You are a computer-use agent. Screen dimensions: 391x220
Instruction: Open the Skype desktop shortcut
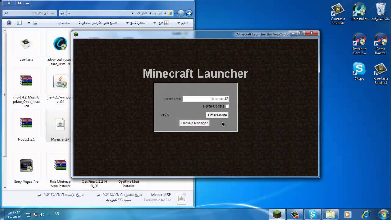359,72
